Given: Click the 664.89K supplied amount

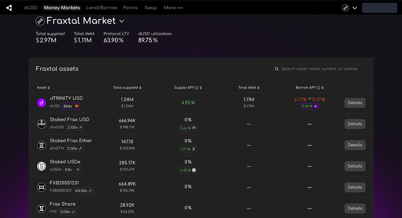Looking at the screenshot, I should [127, 184].
